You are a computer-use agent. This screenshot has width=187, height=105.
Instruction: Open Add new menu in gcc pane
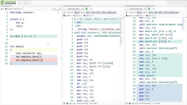[77, 15]
